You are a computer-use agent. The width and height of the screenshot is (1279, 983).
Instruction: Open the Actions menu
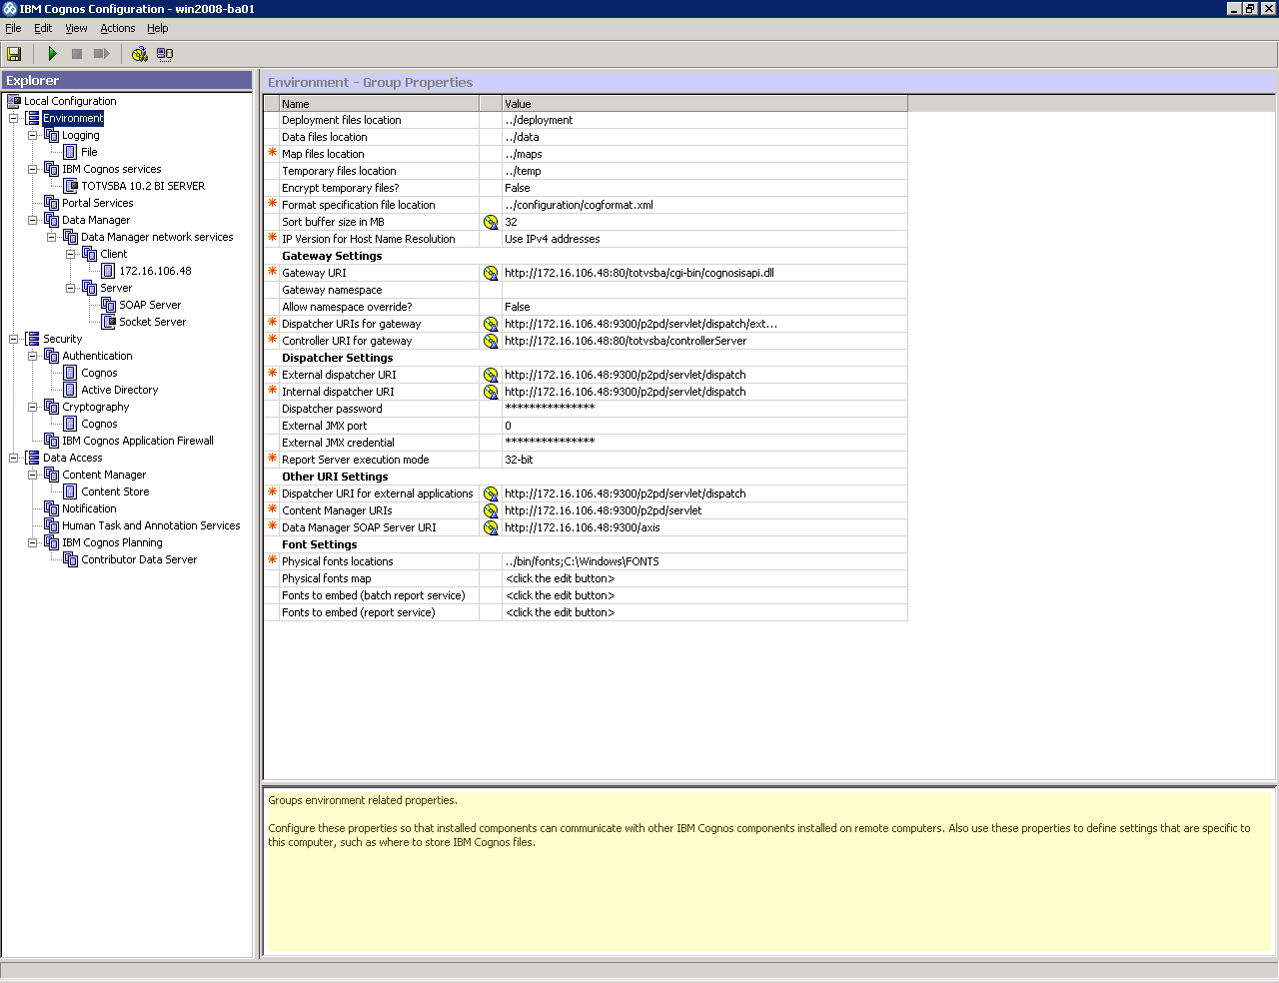click(117, 28)
